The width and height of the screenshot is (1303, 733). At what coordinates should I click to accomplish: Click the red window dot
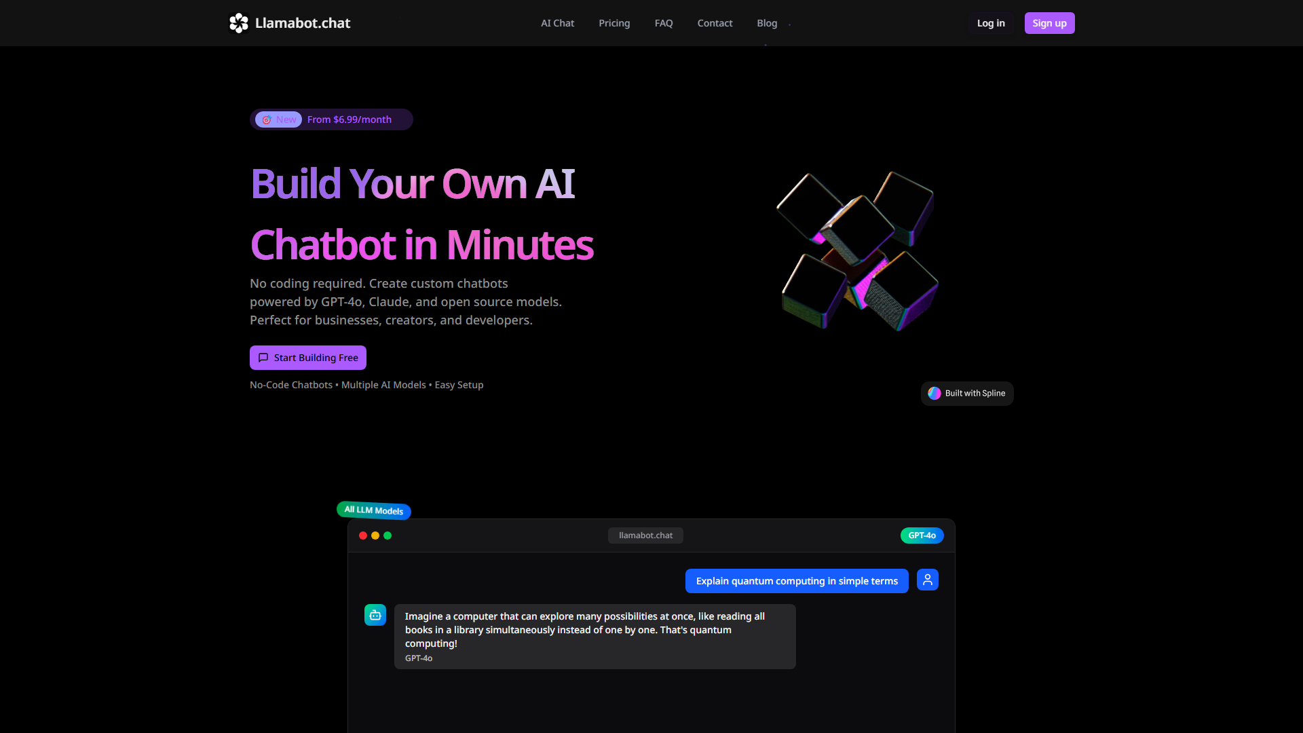point(363,535)
